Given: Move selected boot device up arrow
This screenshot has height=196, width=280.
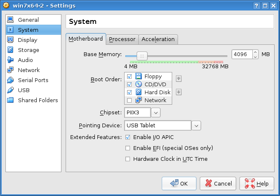Looking at the screenshot, I should [x=178, y=78].
